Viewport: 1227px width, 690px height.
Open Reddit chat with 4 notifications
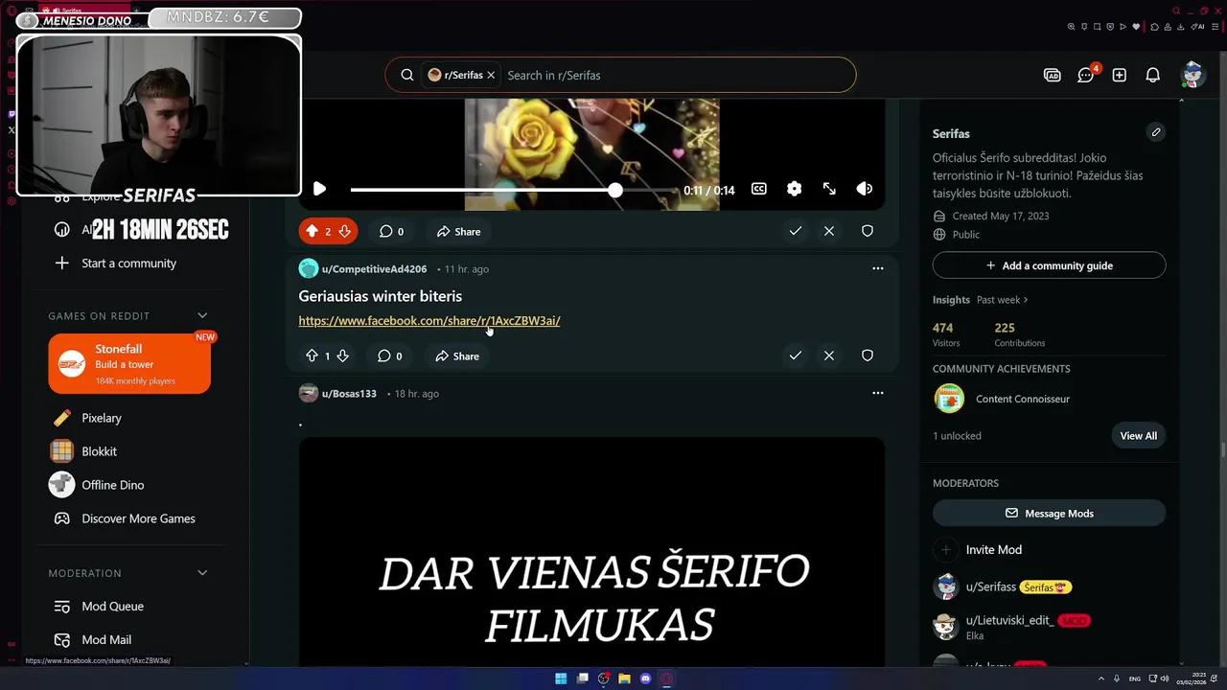1086,75
